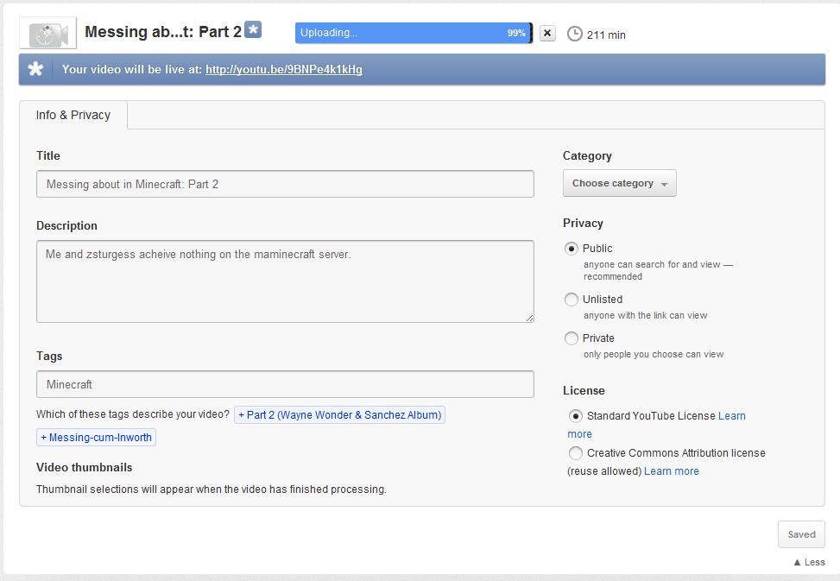Viewport: 840px width, 581px height.
Task: Cancel upload with the X button
Action: 547,33
